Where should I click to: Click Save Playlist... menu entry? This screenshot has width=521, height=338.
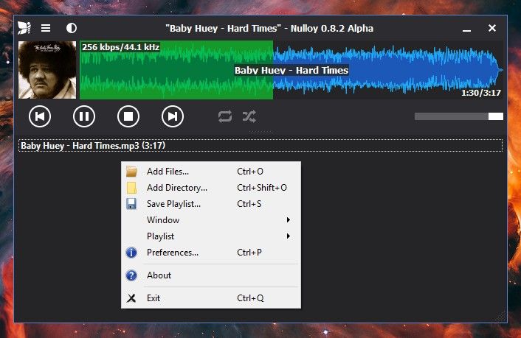173,204
